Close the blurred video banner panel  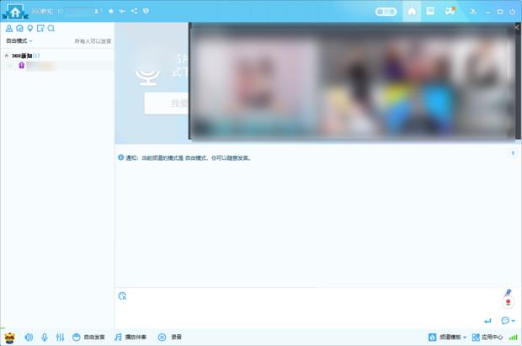tap(517, 28)
